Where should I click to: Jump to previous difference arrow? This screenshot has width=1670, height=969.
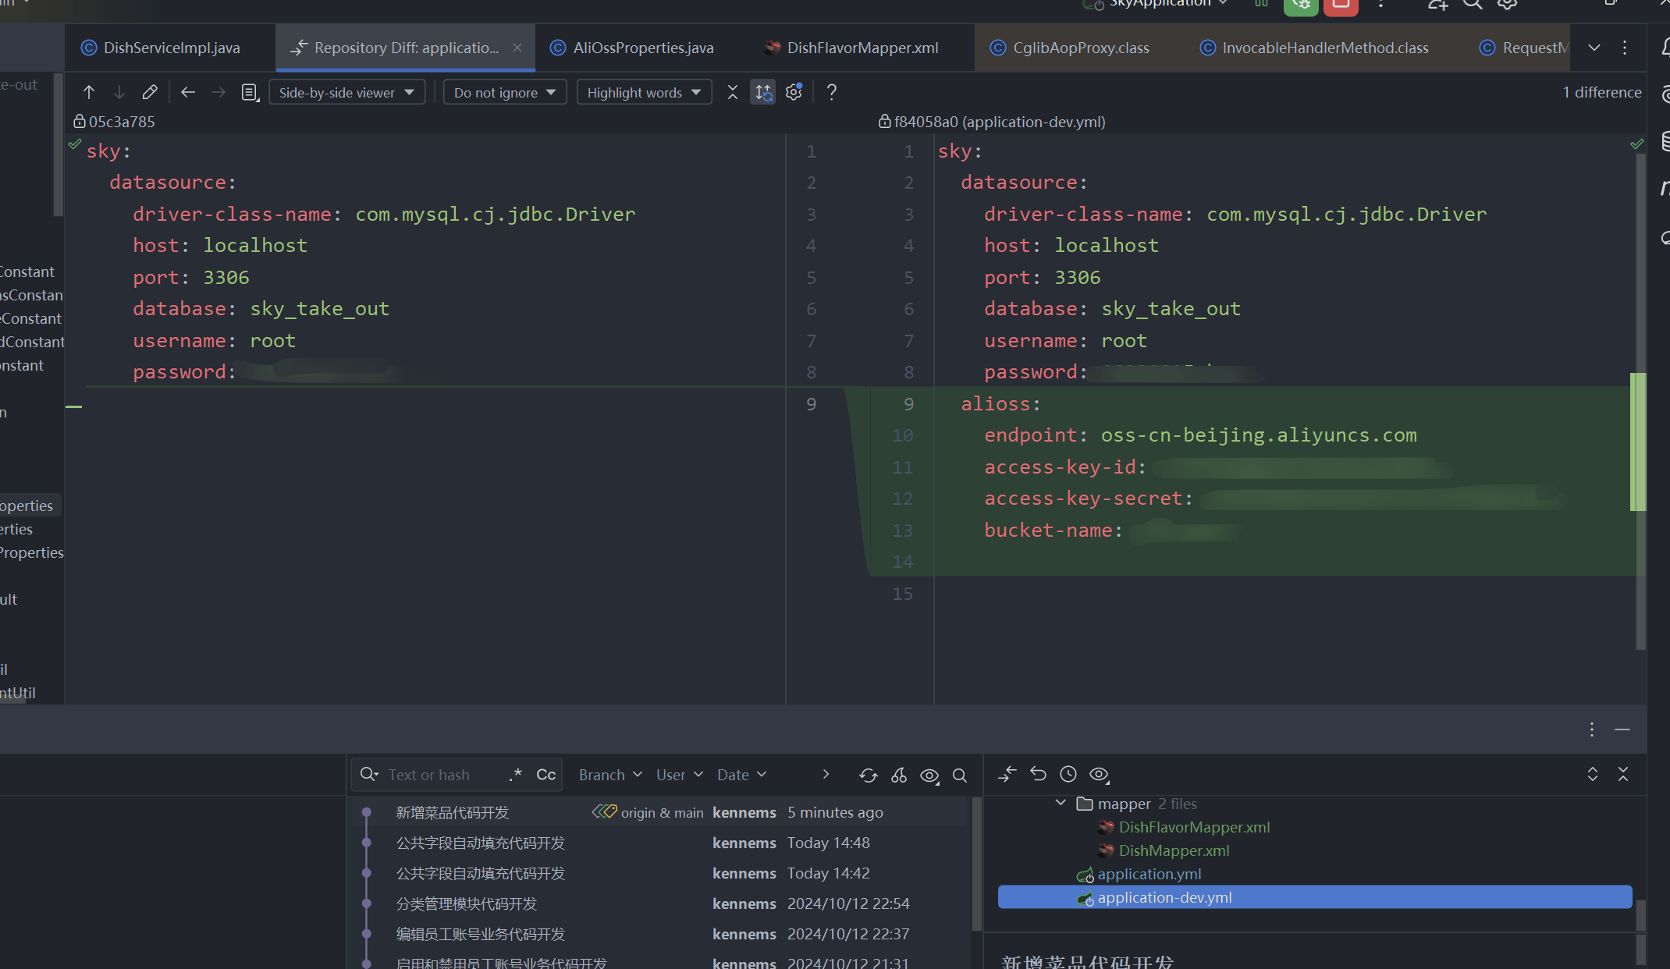89,92
